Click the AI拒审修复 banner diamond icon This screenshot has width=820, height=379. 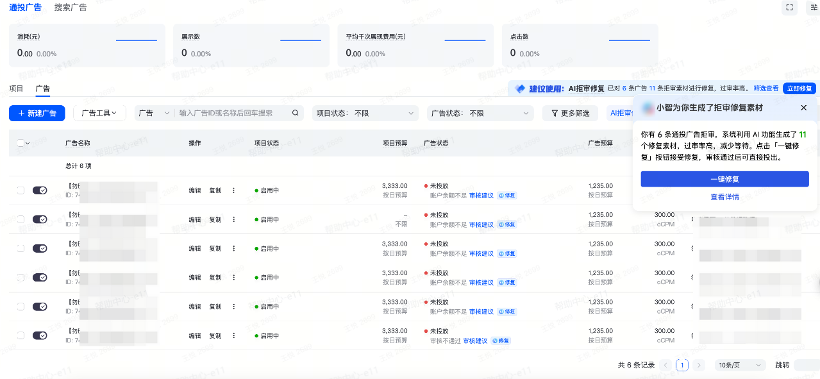tap(520, 88)
